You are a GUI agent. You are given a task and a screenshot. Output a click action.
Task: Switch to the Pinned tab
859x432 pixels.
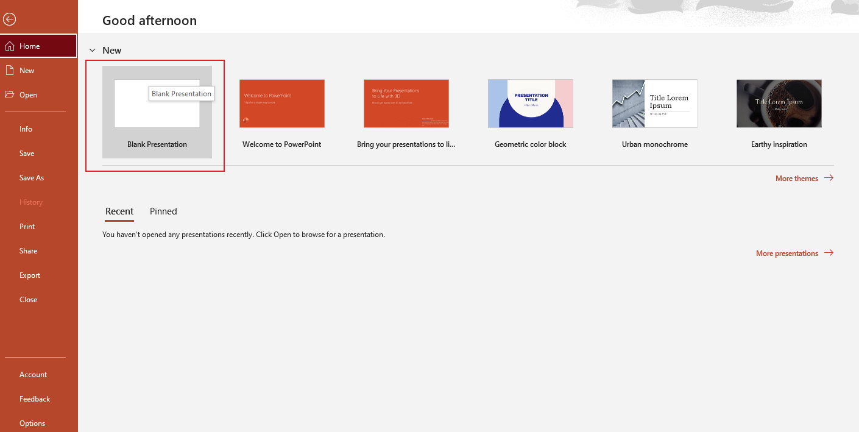[163, 211]
